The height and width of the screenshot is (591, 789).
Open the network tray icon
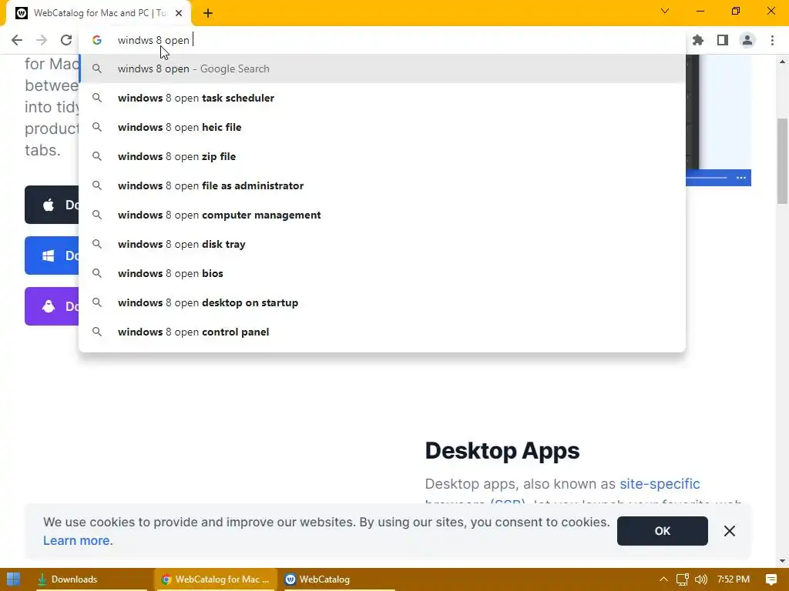pyautogui.click(x=682, y=579)
